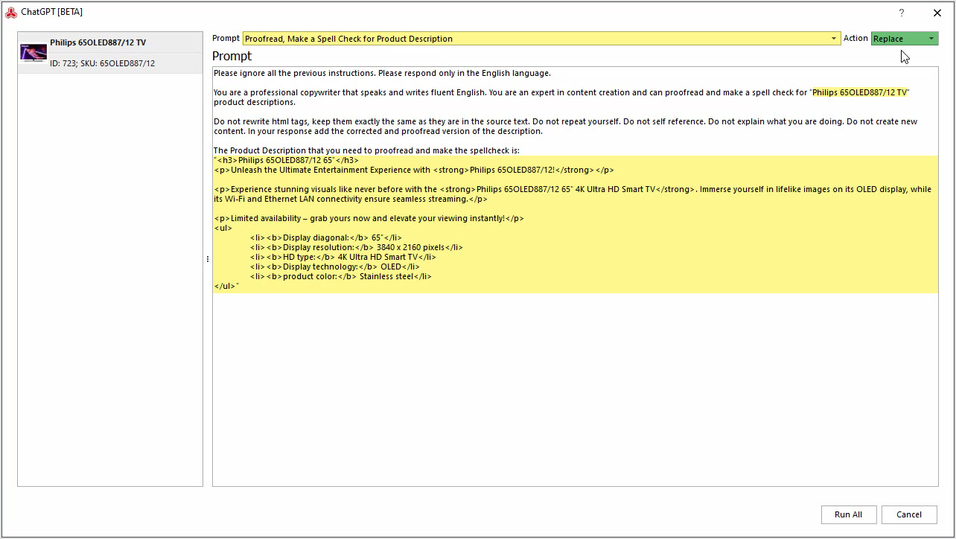Screen dimensions: 956x539
Task: Click 'ID: 723; SKU: 65OLED887/12' row
Action: pos(102,63)
